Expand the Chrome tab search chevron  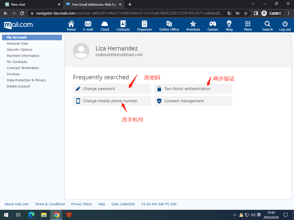click(x=253, y=4)
